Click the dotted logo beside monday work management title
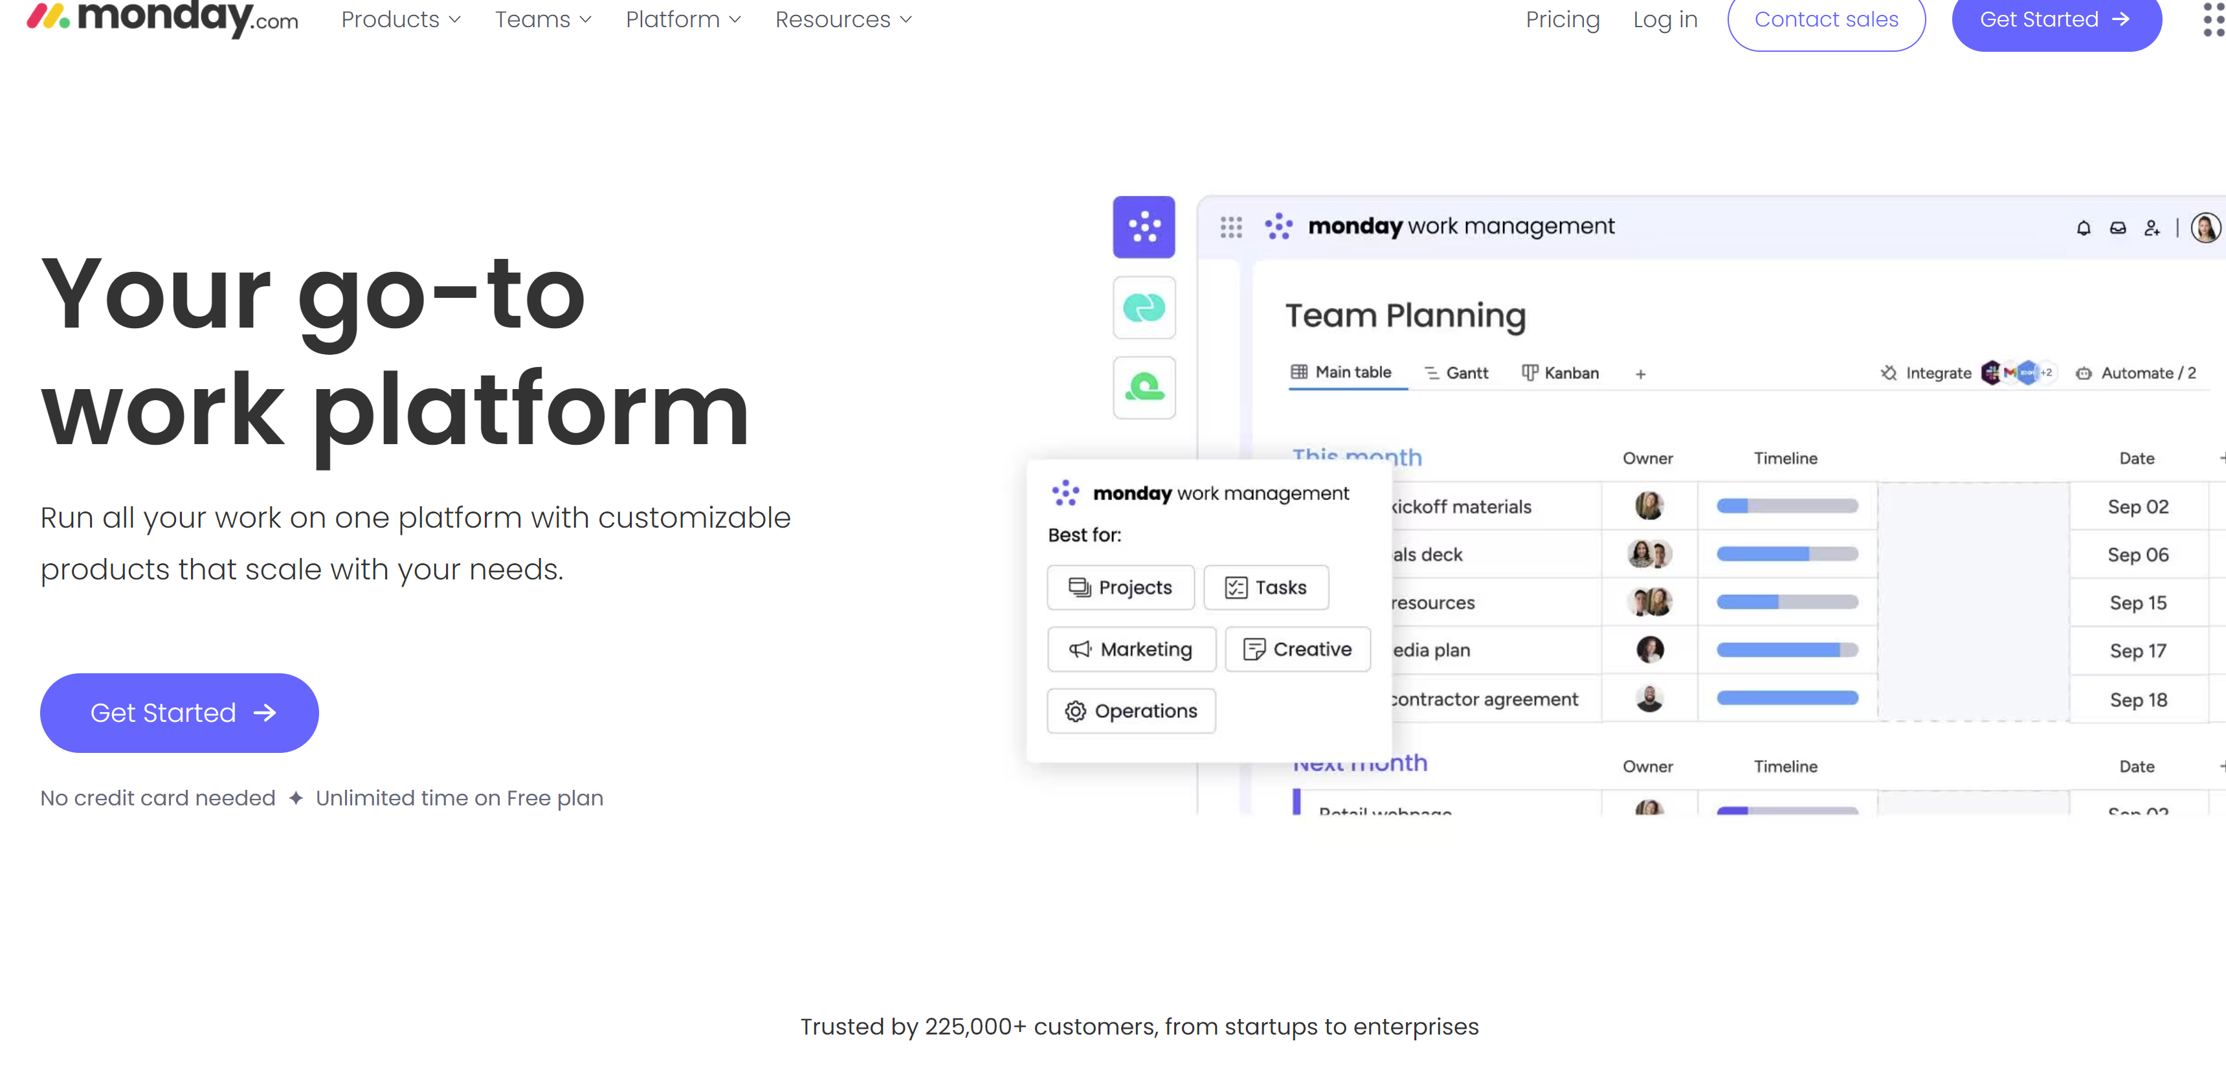 (1279, 227)
